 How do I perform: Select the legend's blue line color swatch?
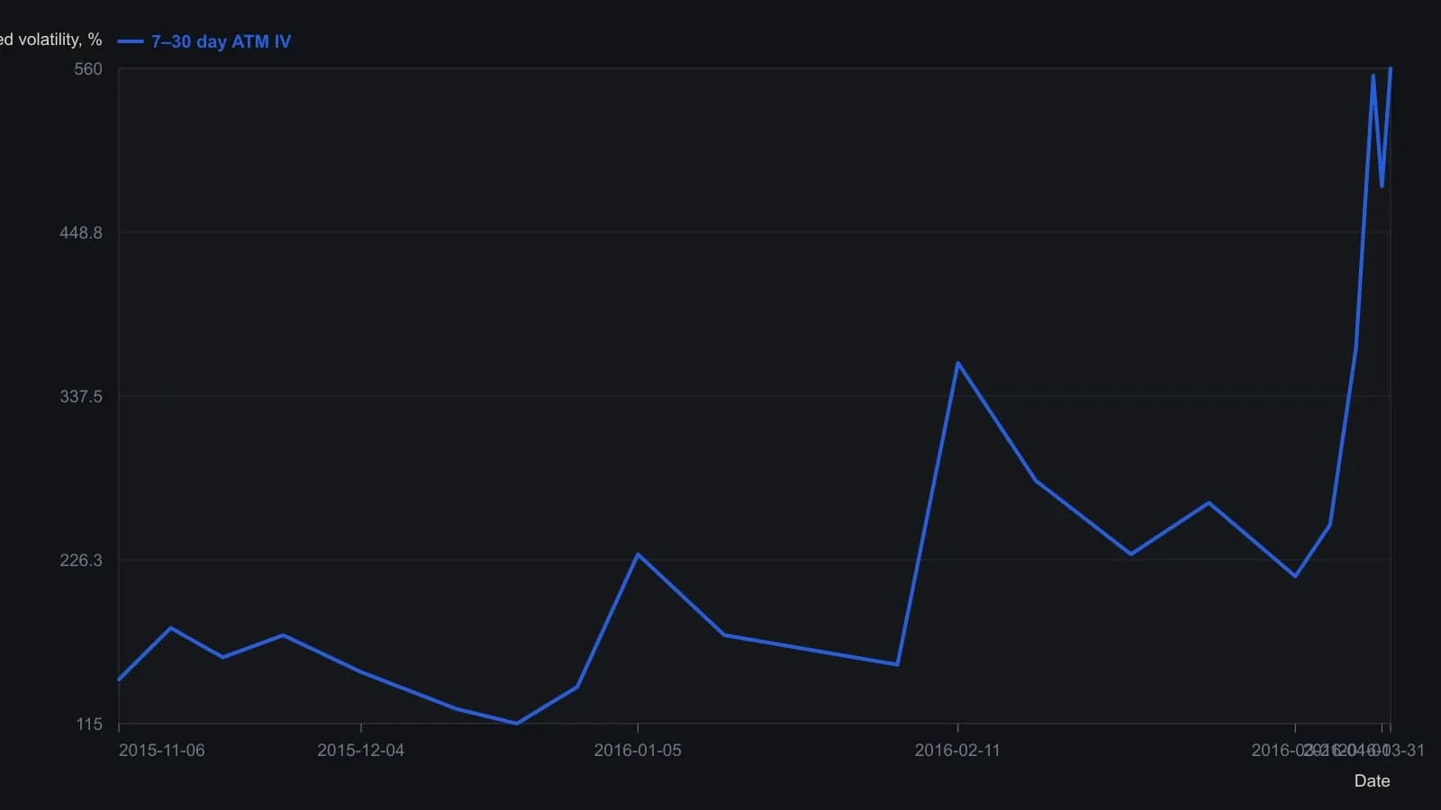coord(131,41)
